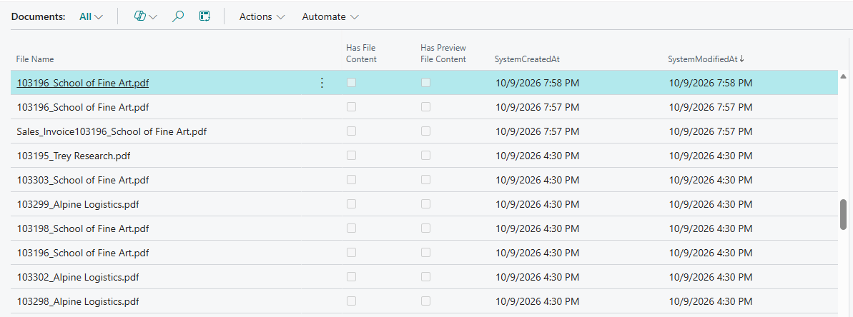Open the highlighted 103196_School of Fine Art.pdf link
The image size is (853, 317).
click(x=83, y=83)
